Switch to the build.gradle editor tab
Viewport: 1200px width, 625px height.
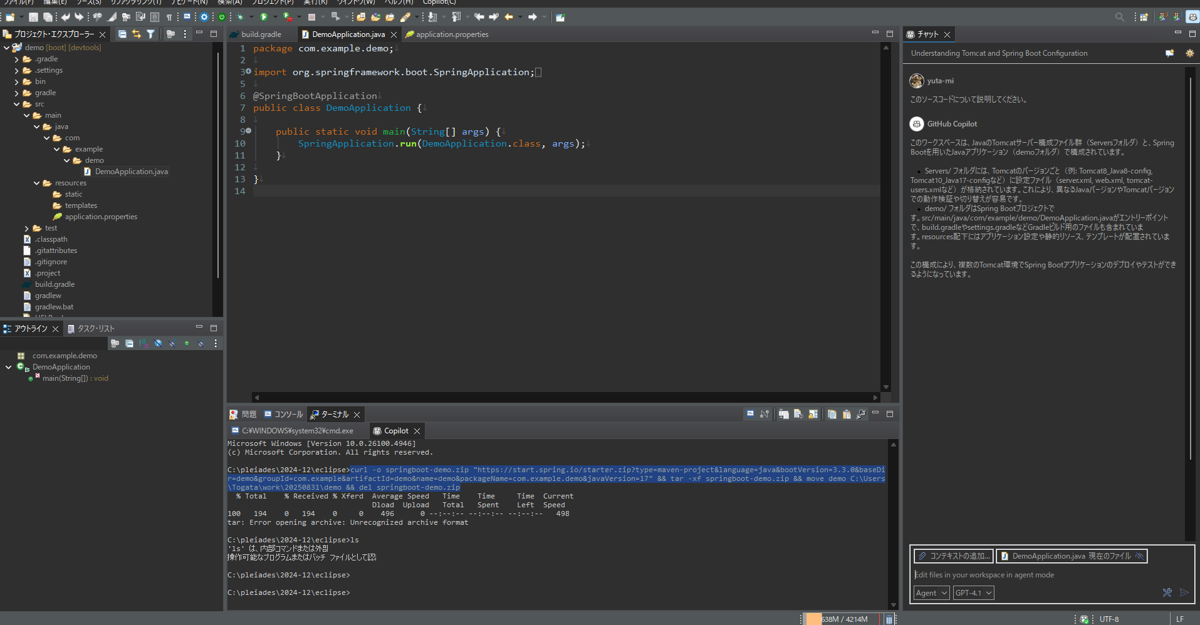(x=260, y=34)
